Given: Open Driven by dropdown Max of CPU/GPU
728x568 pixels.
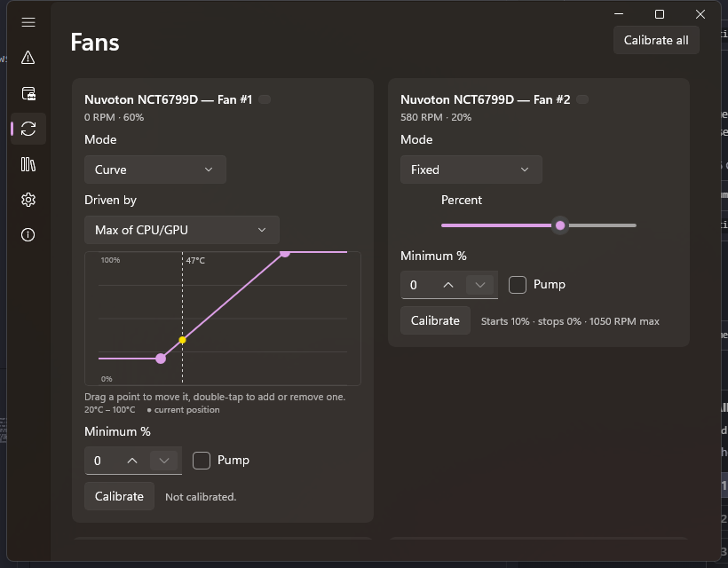Looking at the screenshot, I should point(181,230).
